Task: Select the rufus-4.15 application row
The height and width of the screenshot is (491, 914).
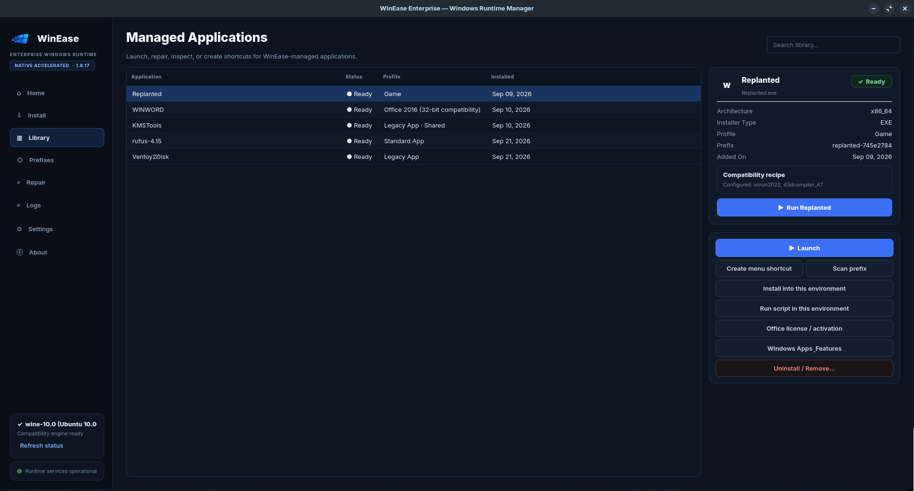Action: [414, 141]
